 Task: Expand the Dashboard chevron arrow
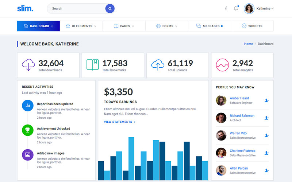(52, 26)
